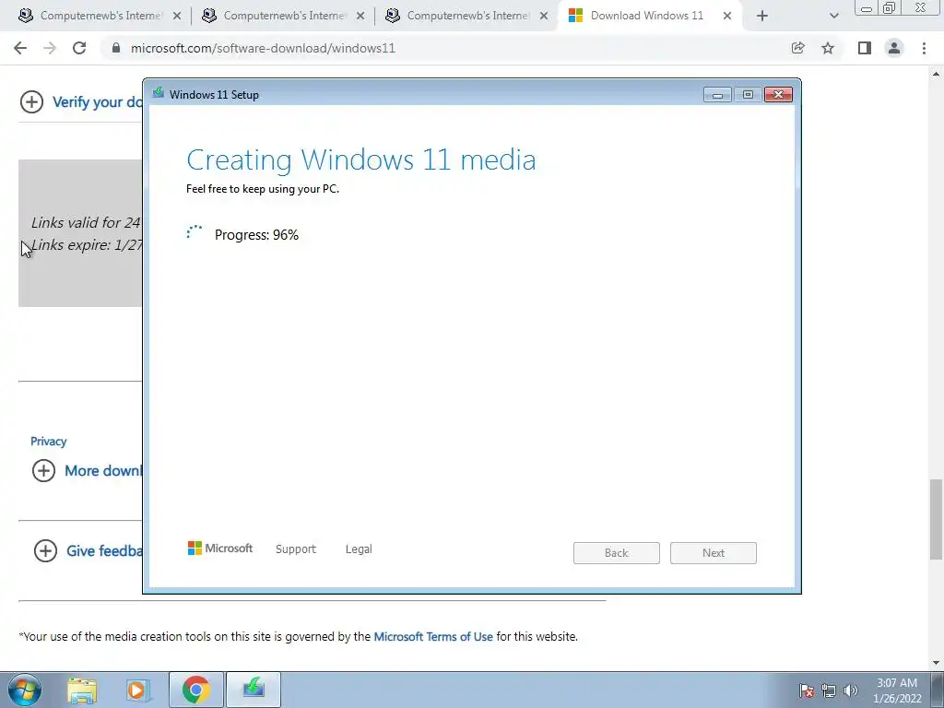The height and width of the screenshot is (708, 944).
Task: Select the Download Windows 11 tab
Action: tap(647, 16)
